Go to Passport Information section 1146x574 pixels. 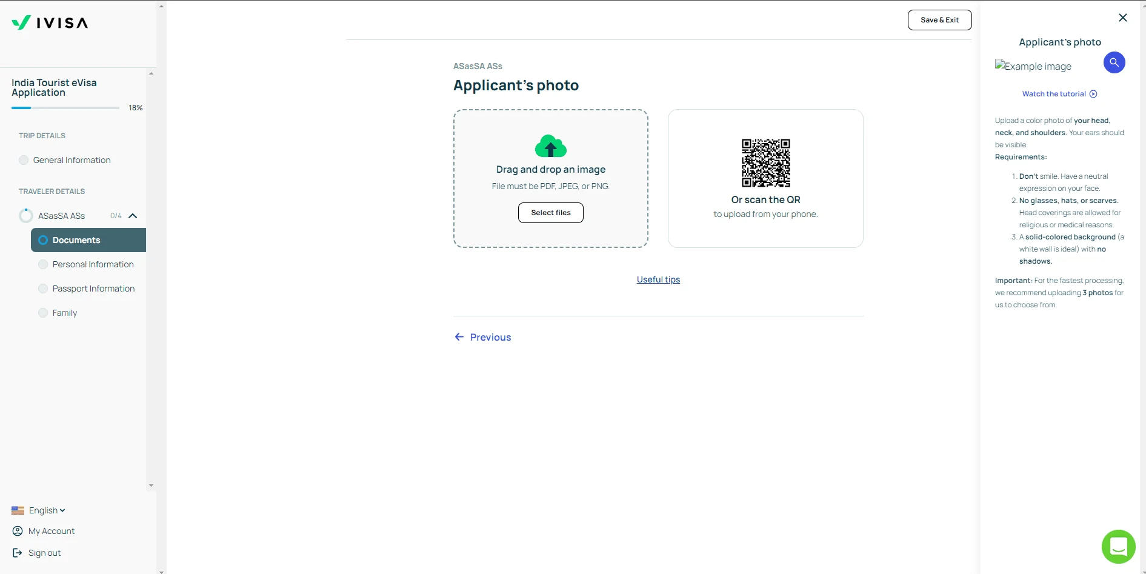click(x=94, y=289)
